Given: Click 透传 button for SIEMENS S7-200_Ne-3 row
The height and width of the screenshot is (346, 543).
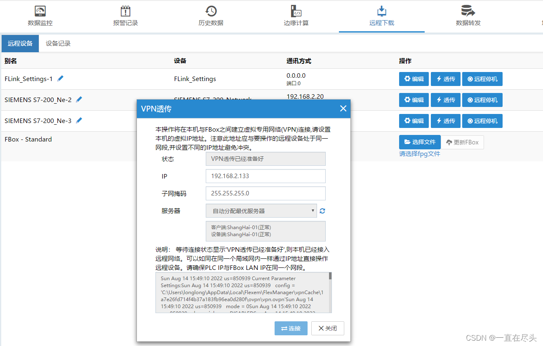Looking at the screenshot, I should (x=445, y=121).
